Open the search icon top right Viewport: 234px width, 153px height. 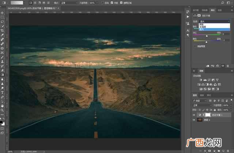pos(223,3)
